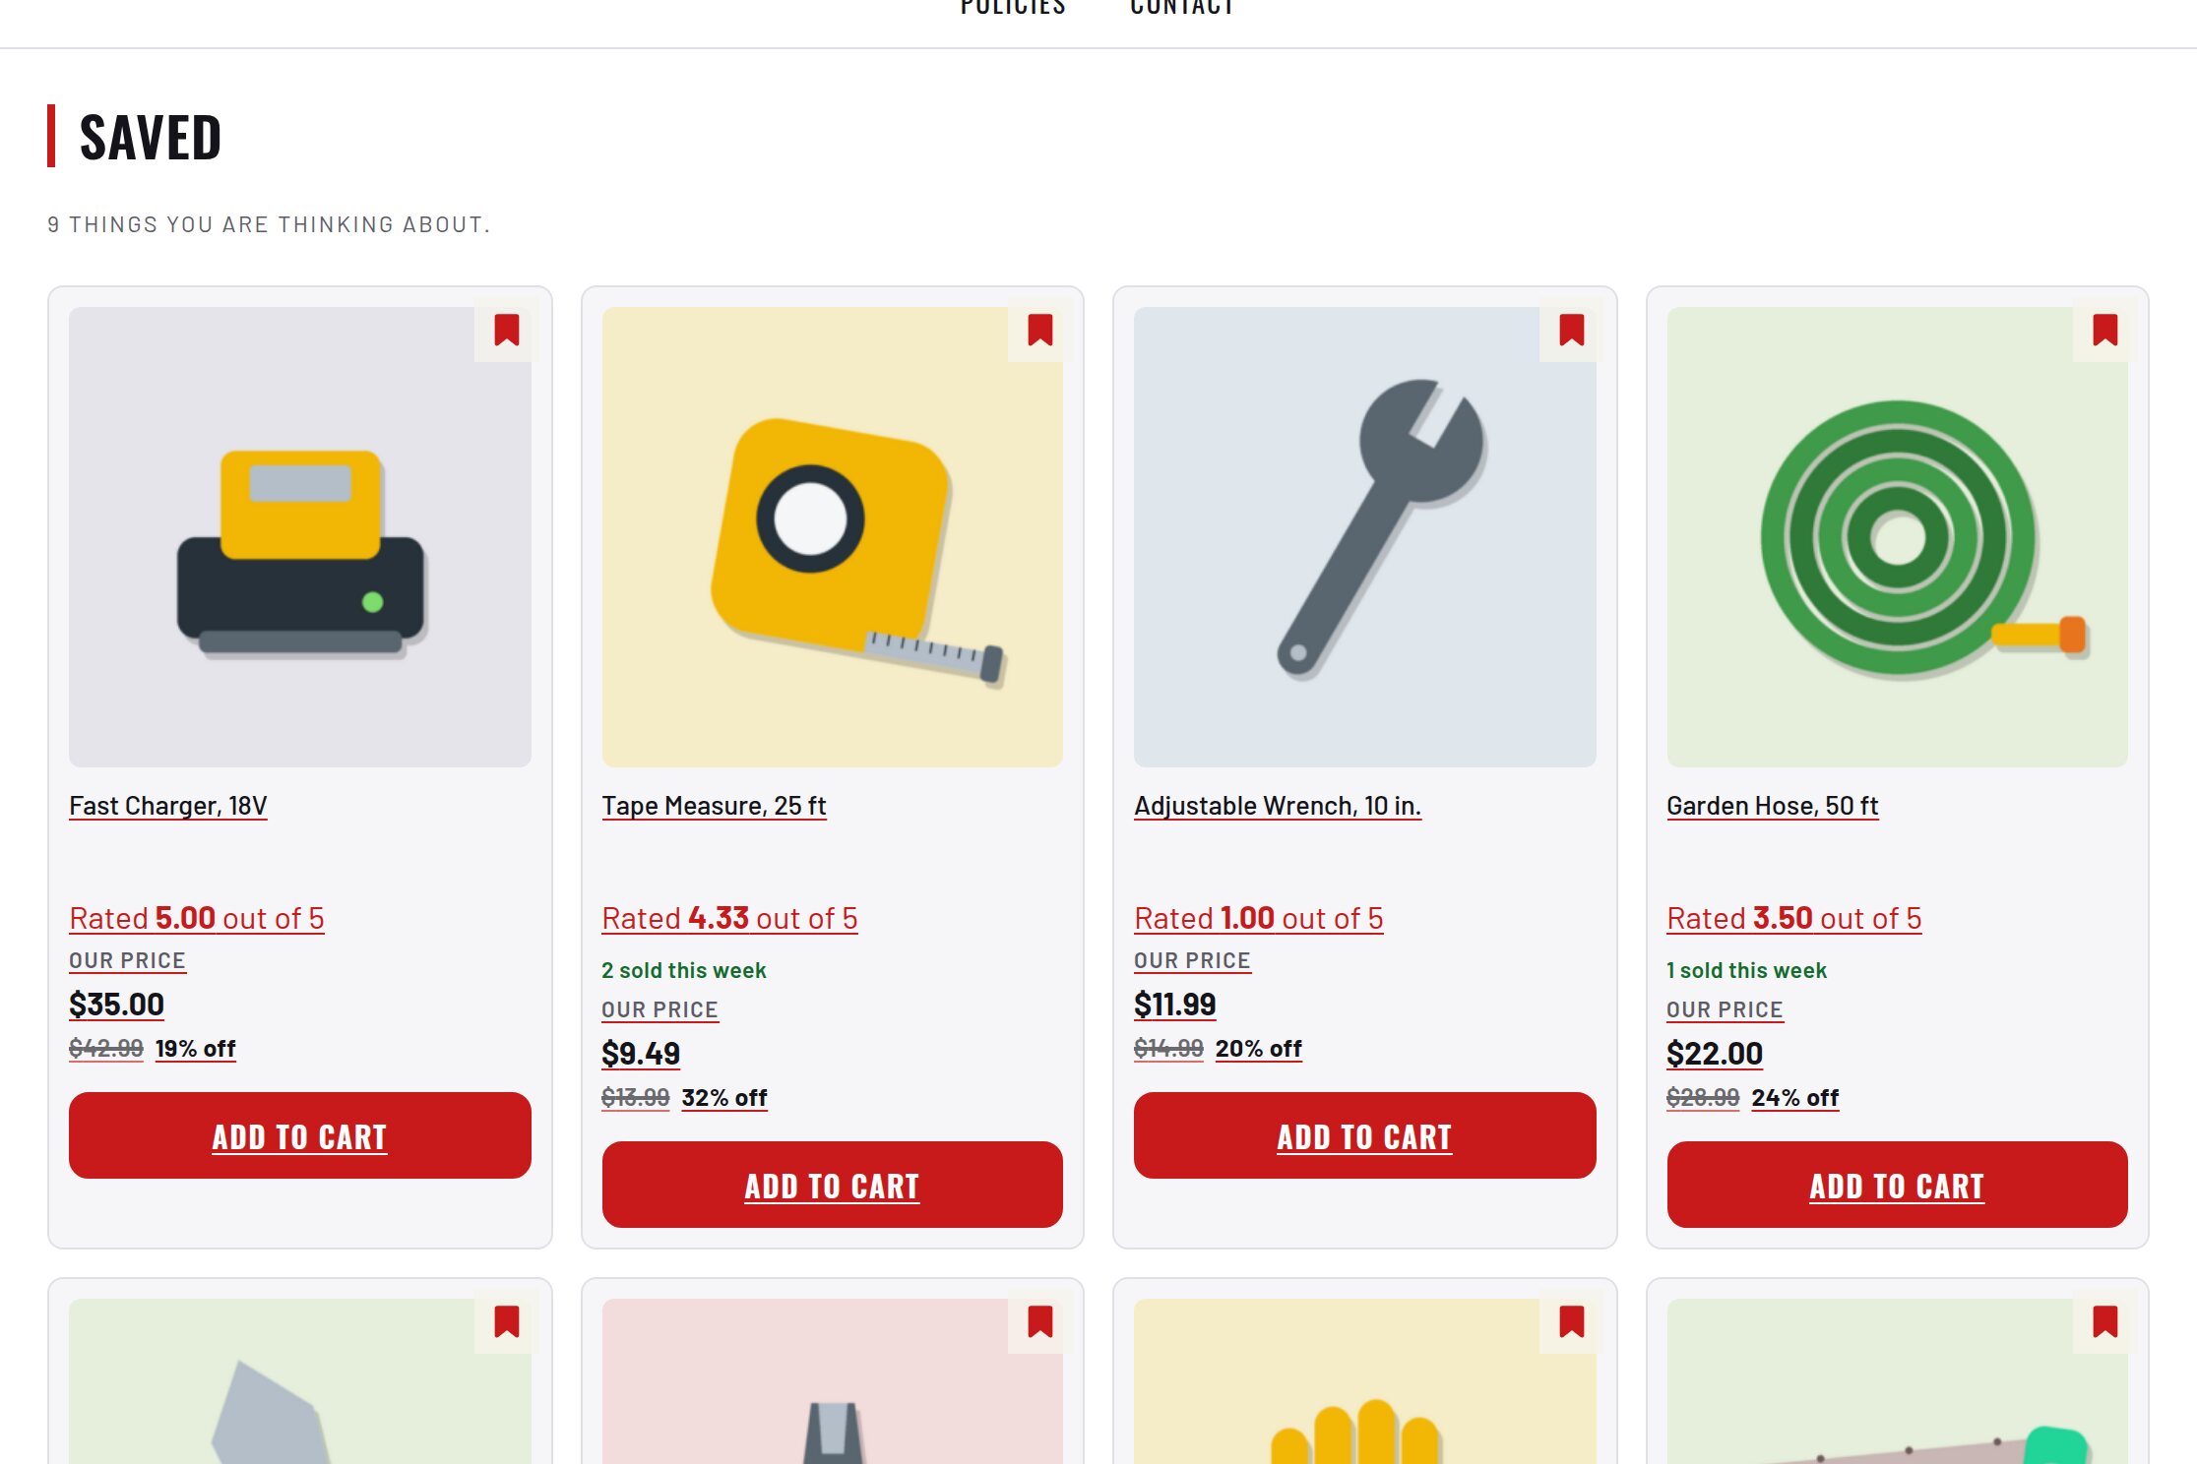The height and width of the screenshot is (1464, 2197).
Task: Open Garden Hose, 50 ft link
Action: 1773,806
